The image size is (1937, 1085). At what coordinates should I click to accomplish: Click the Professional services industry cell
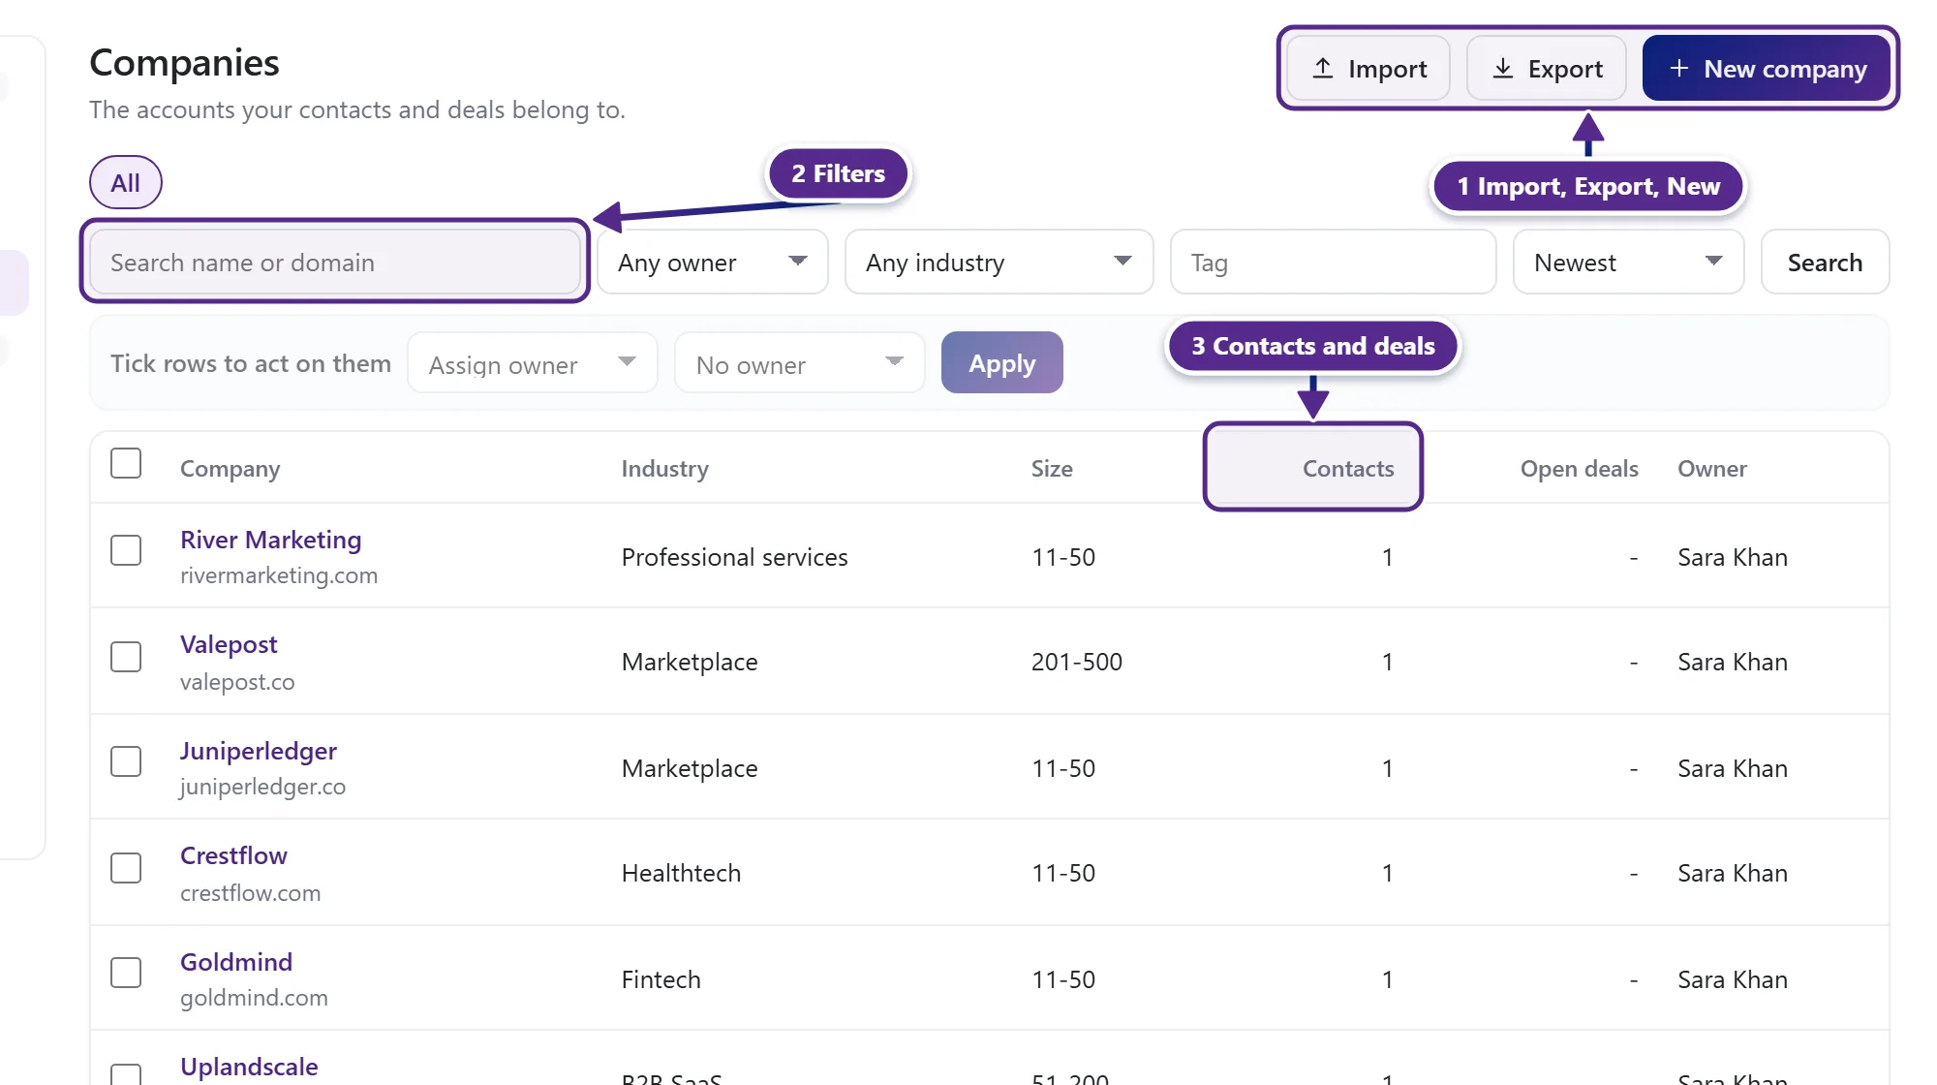735,558
